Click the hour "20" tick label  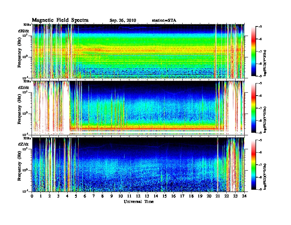pyautogui.click(x=209, y=196)
